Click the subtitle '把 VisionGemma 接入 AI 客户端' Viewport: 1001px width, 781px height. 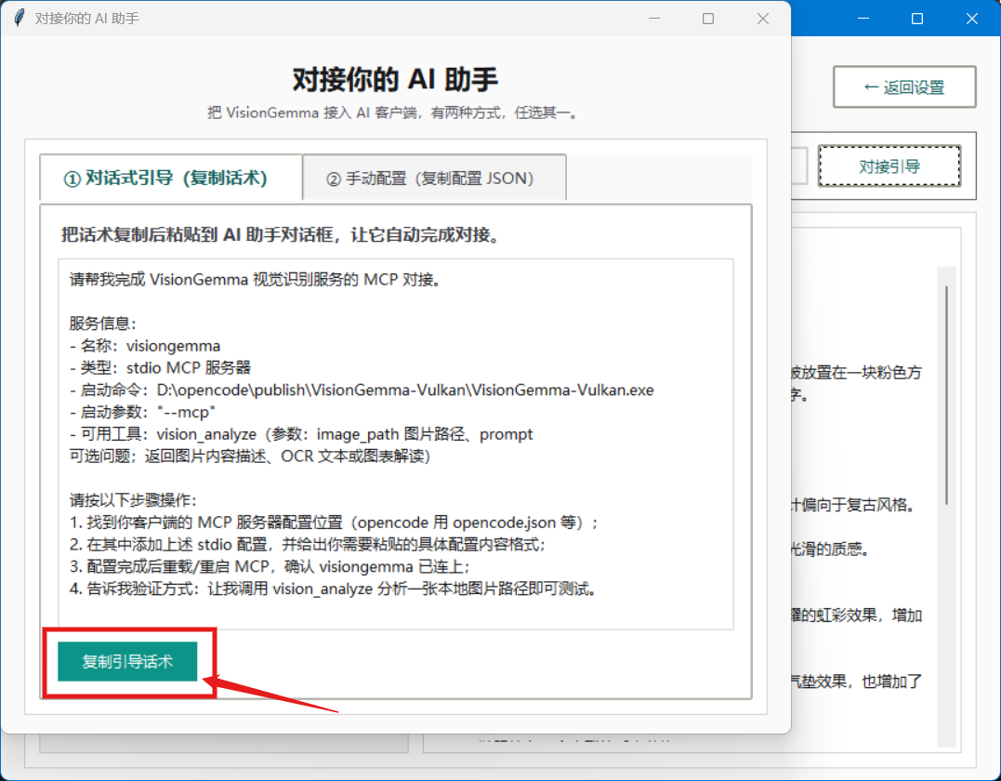(392, 113)
